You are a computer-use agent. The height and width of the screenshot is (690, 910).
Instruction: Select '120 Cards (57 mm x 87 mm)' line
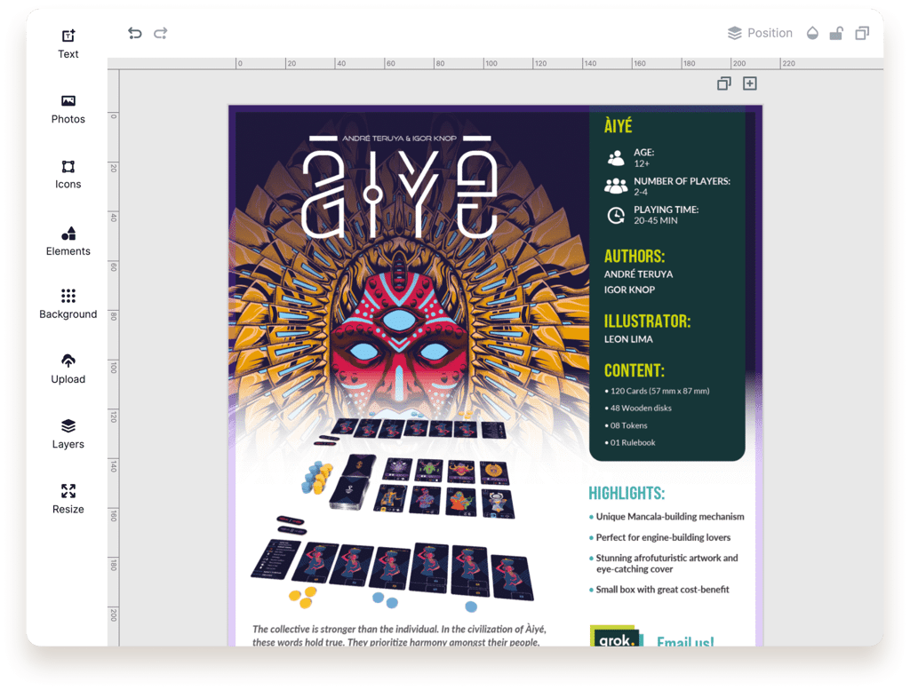657,391
